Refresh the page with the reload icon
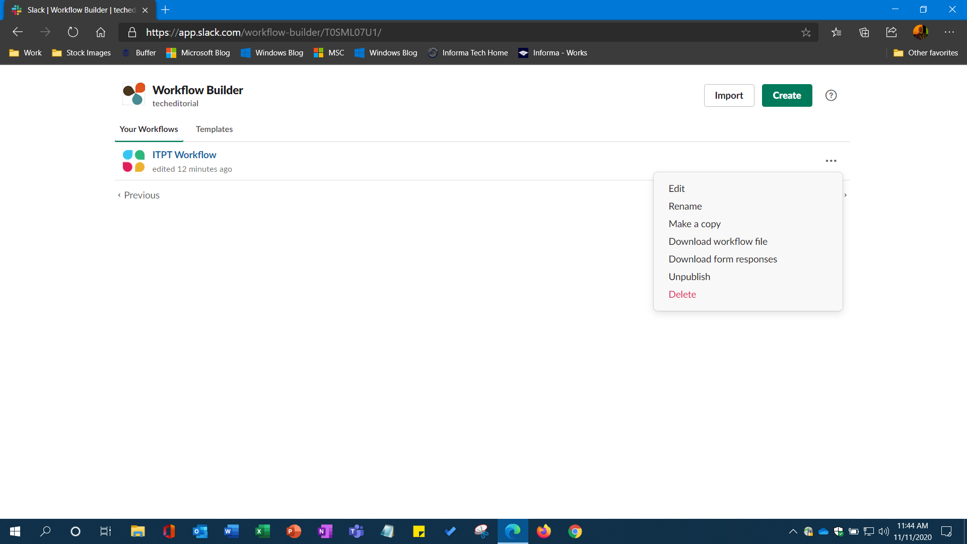This screenshot has height=544, width=967. (73, 32)
